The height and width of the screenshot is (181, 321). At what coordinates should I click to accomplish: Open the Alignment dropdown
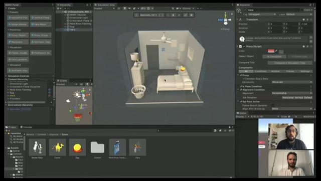pos(292,93)
